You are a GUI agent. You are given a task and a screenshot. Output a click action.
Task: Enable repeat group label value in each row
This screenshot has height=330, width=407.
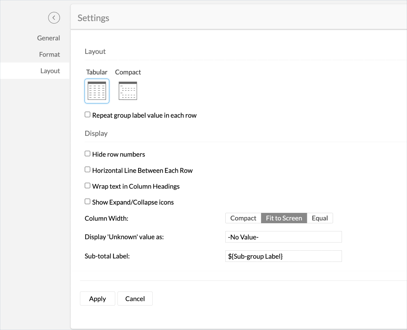[x=87, y=114]
